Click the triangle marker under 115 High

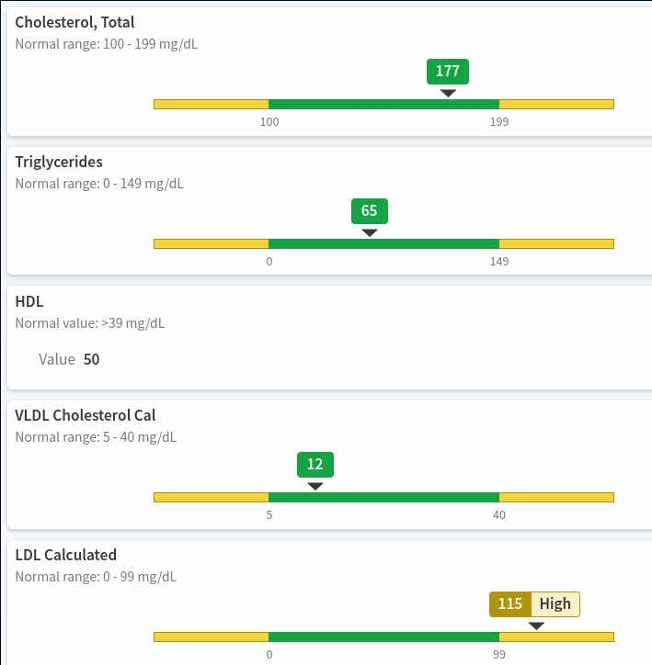(536, 626)
